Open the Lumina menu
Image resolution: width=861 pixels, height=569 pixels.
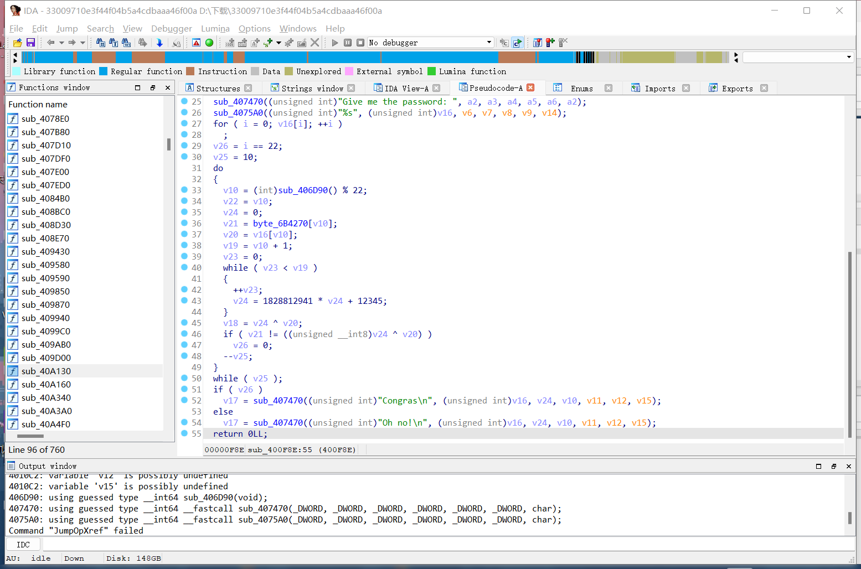point(215,28)
